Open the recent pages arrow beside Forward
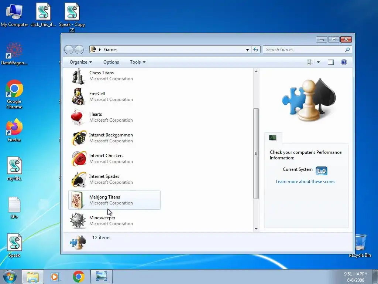378x284 pixels. 86,50
